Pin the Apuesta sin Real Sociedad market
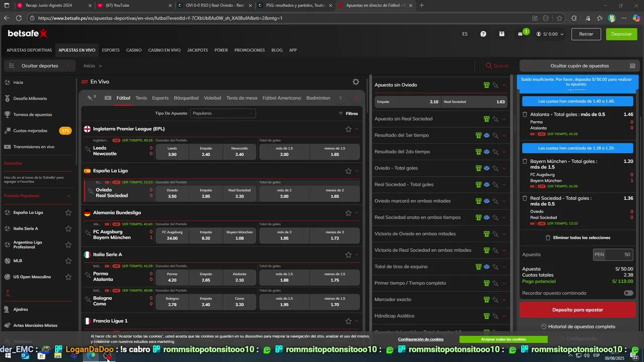 tap(496, 119)
